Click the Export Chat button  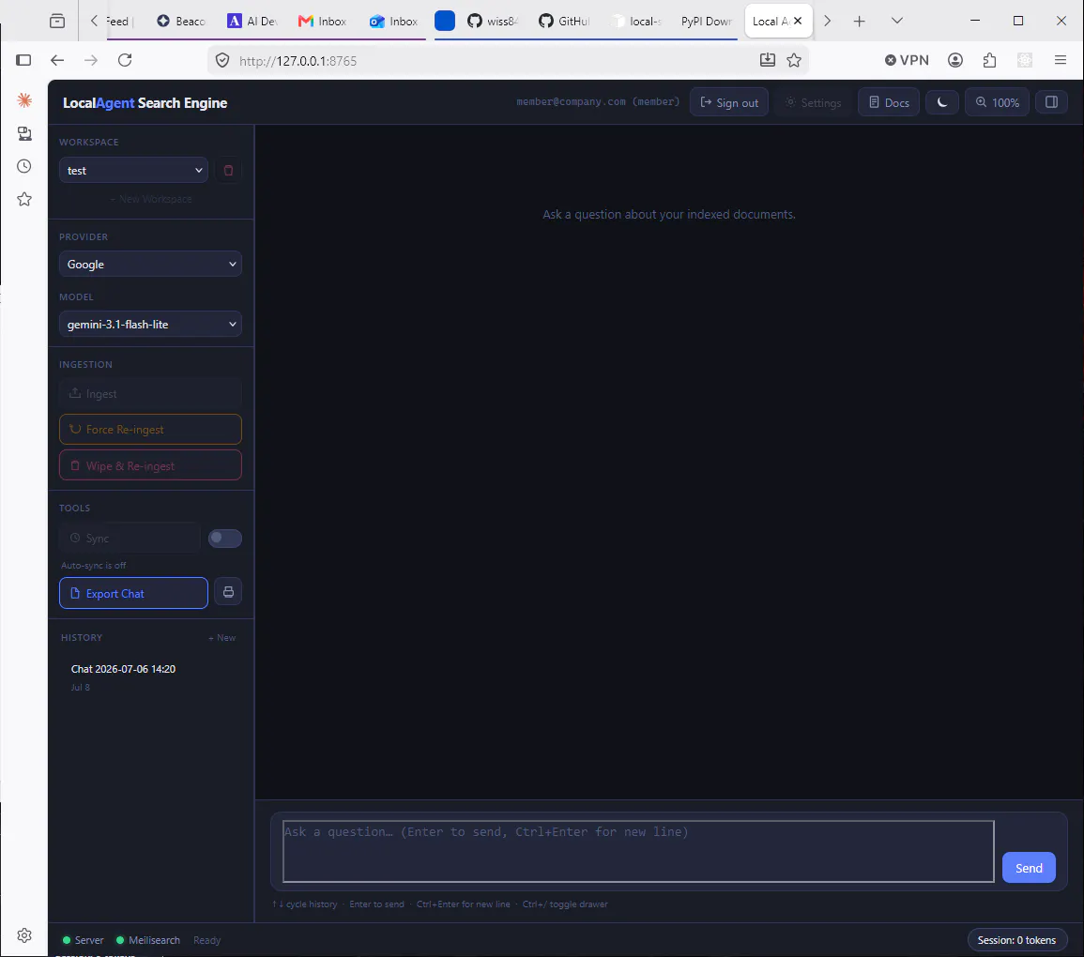(133, 593)
